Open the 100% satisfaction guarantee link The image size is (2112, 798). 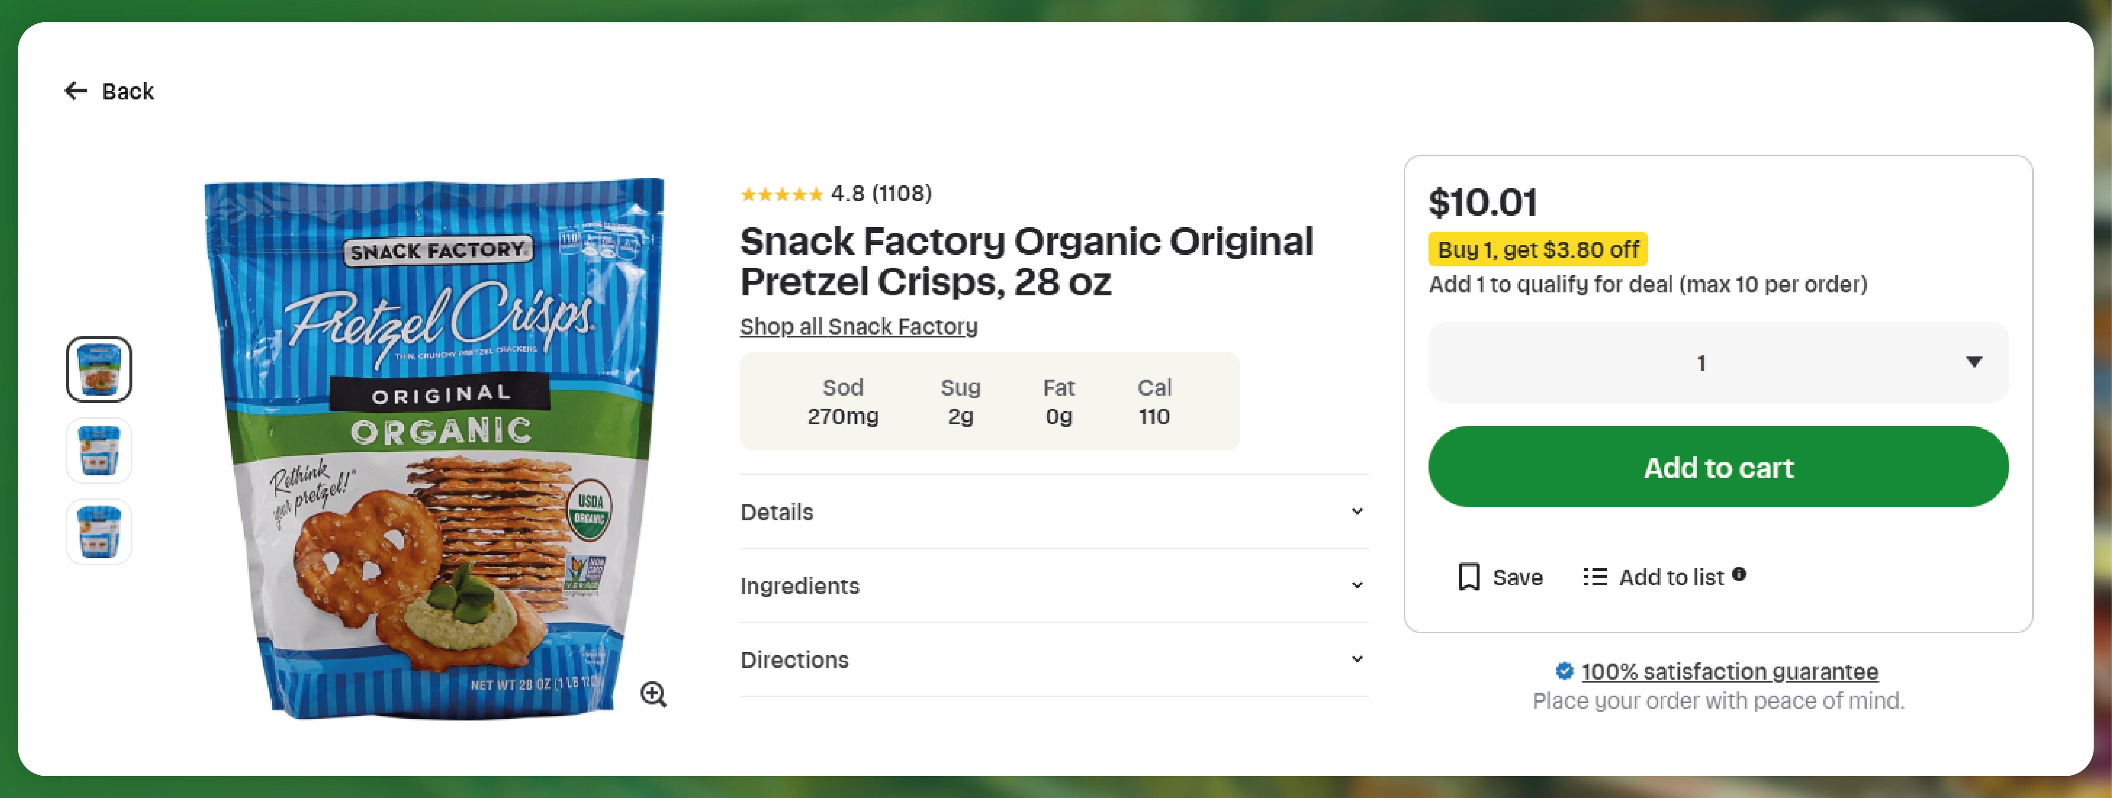[1729, 672]
